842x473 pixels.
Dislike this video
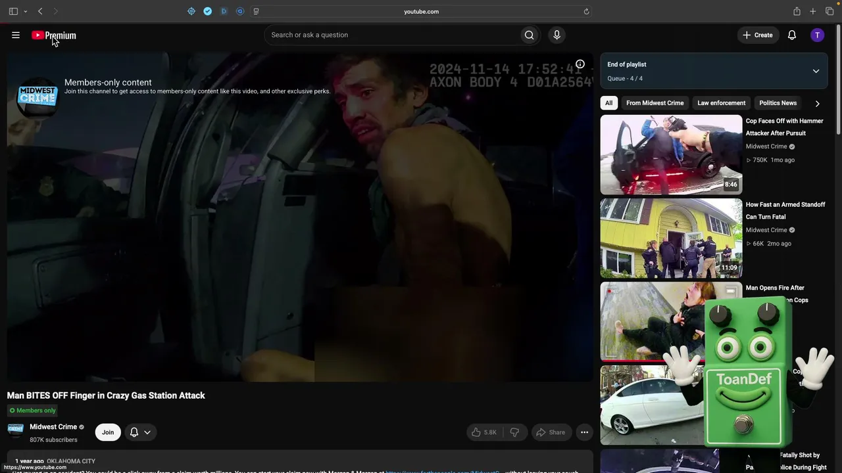pyautogui.click(x=514, y=432)
